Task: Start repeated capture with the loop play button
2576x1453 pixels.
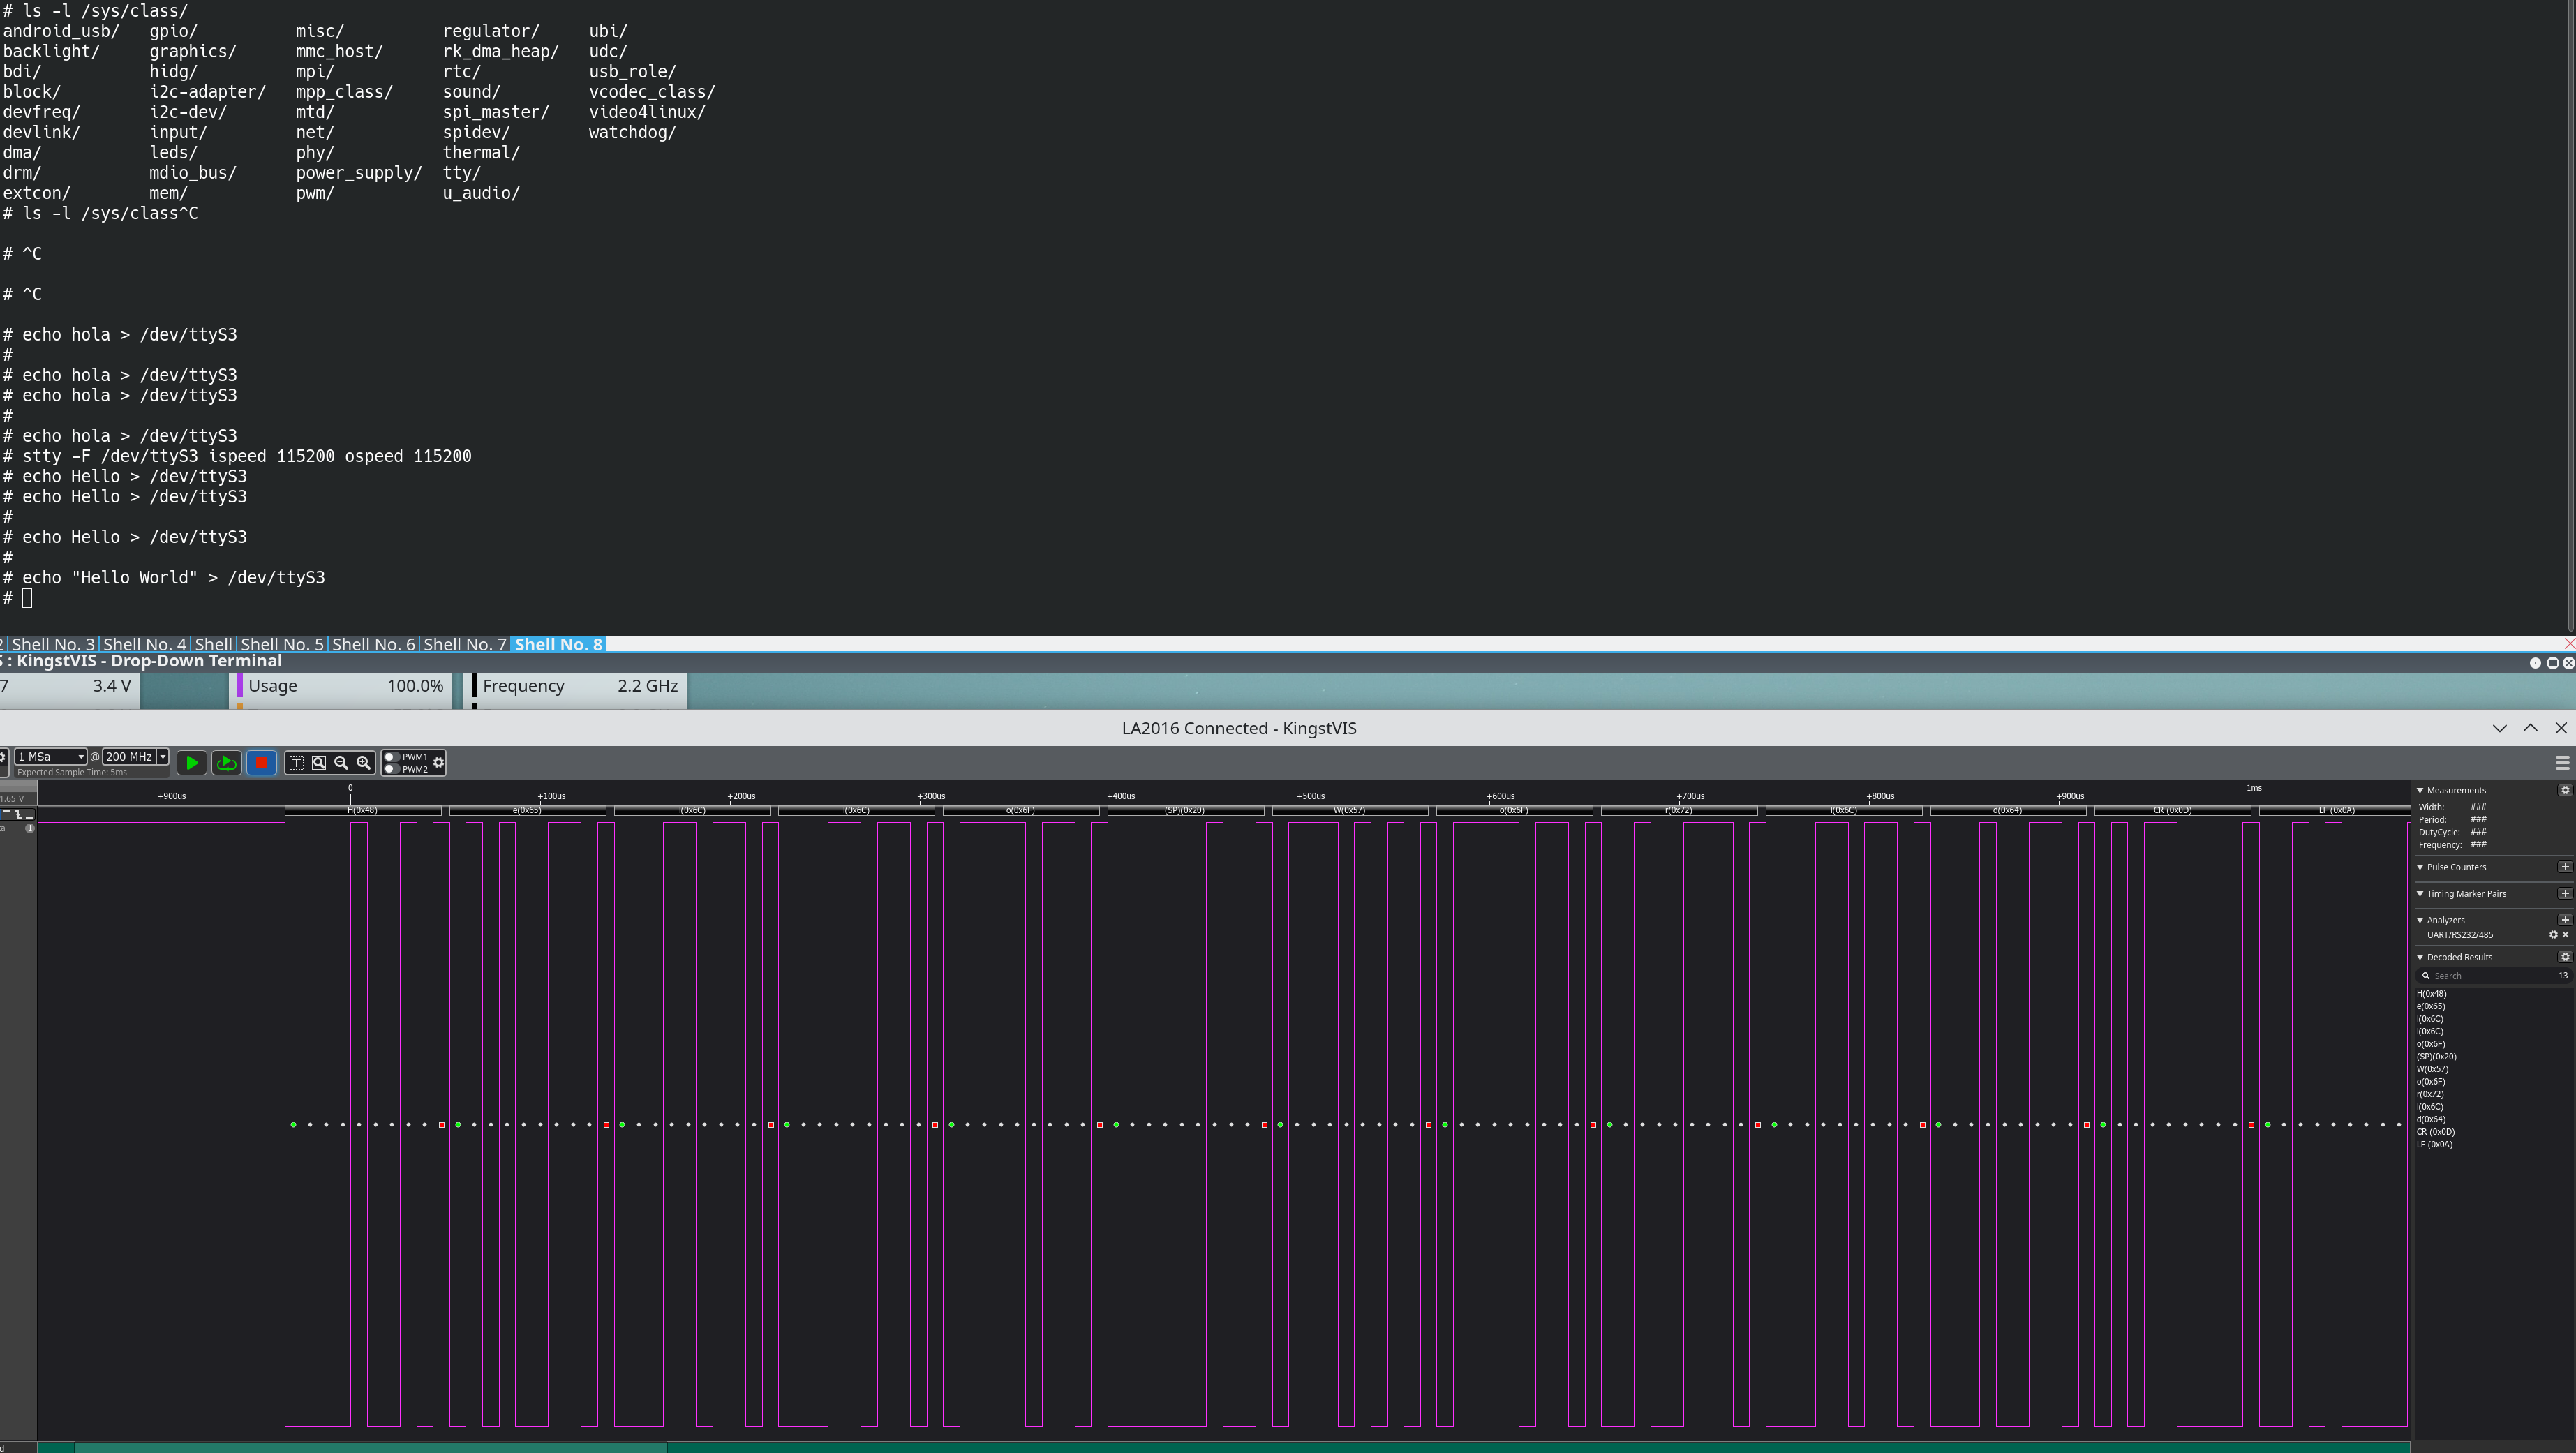Action: 227,763
